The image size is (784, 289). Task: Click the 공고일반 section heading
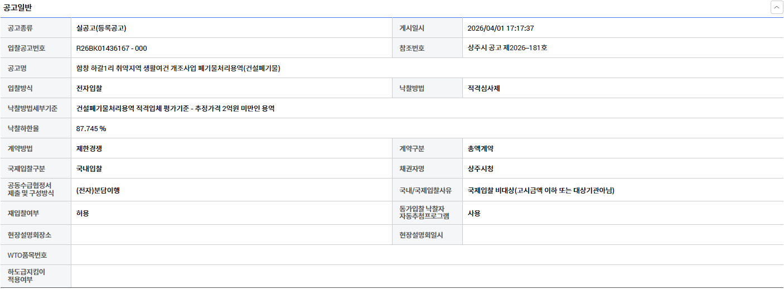click(18, 7)
